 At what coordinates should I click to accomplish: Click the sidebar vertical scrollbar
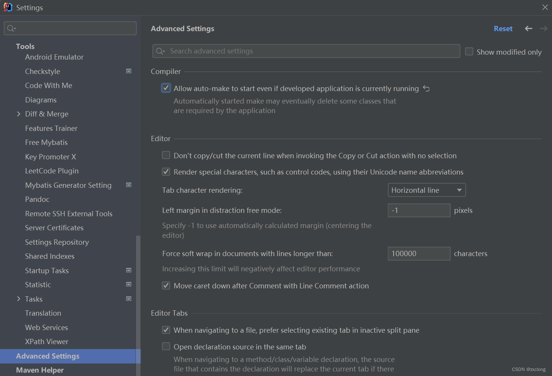tap(138, 305)
